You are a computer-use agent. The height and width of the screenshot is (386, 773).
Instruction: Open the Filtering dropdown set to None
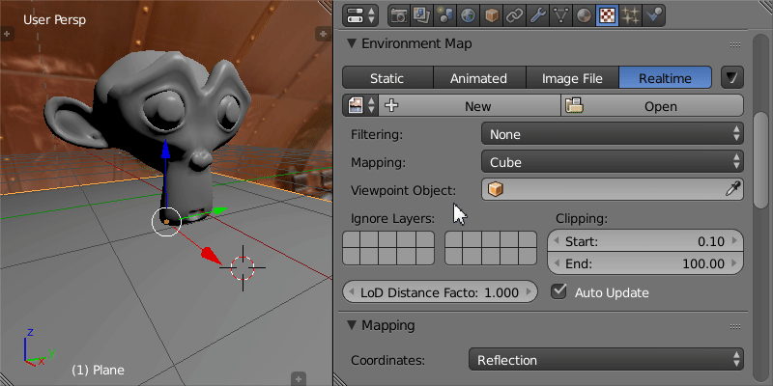pos(613,134)
